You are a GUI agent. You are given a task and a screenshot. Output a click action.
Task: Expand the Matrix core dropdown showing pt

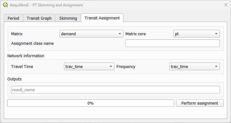tap(197, 34)
